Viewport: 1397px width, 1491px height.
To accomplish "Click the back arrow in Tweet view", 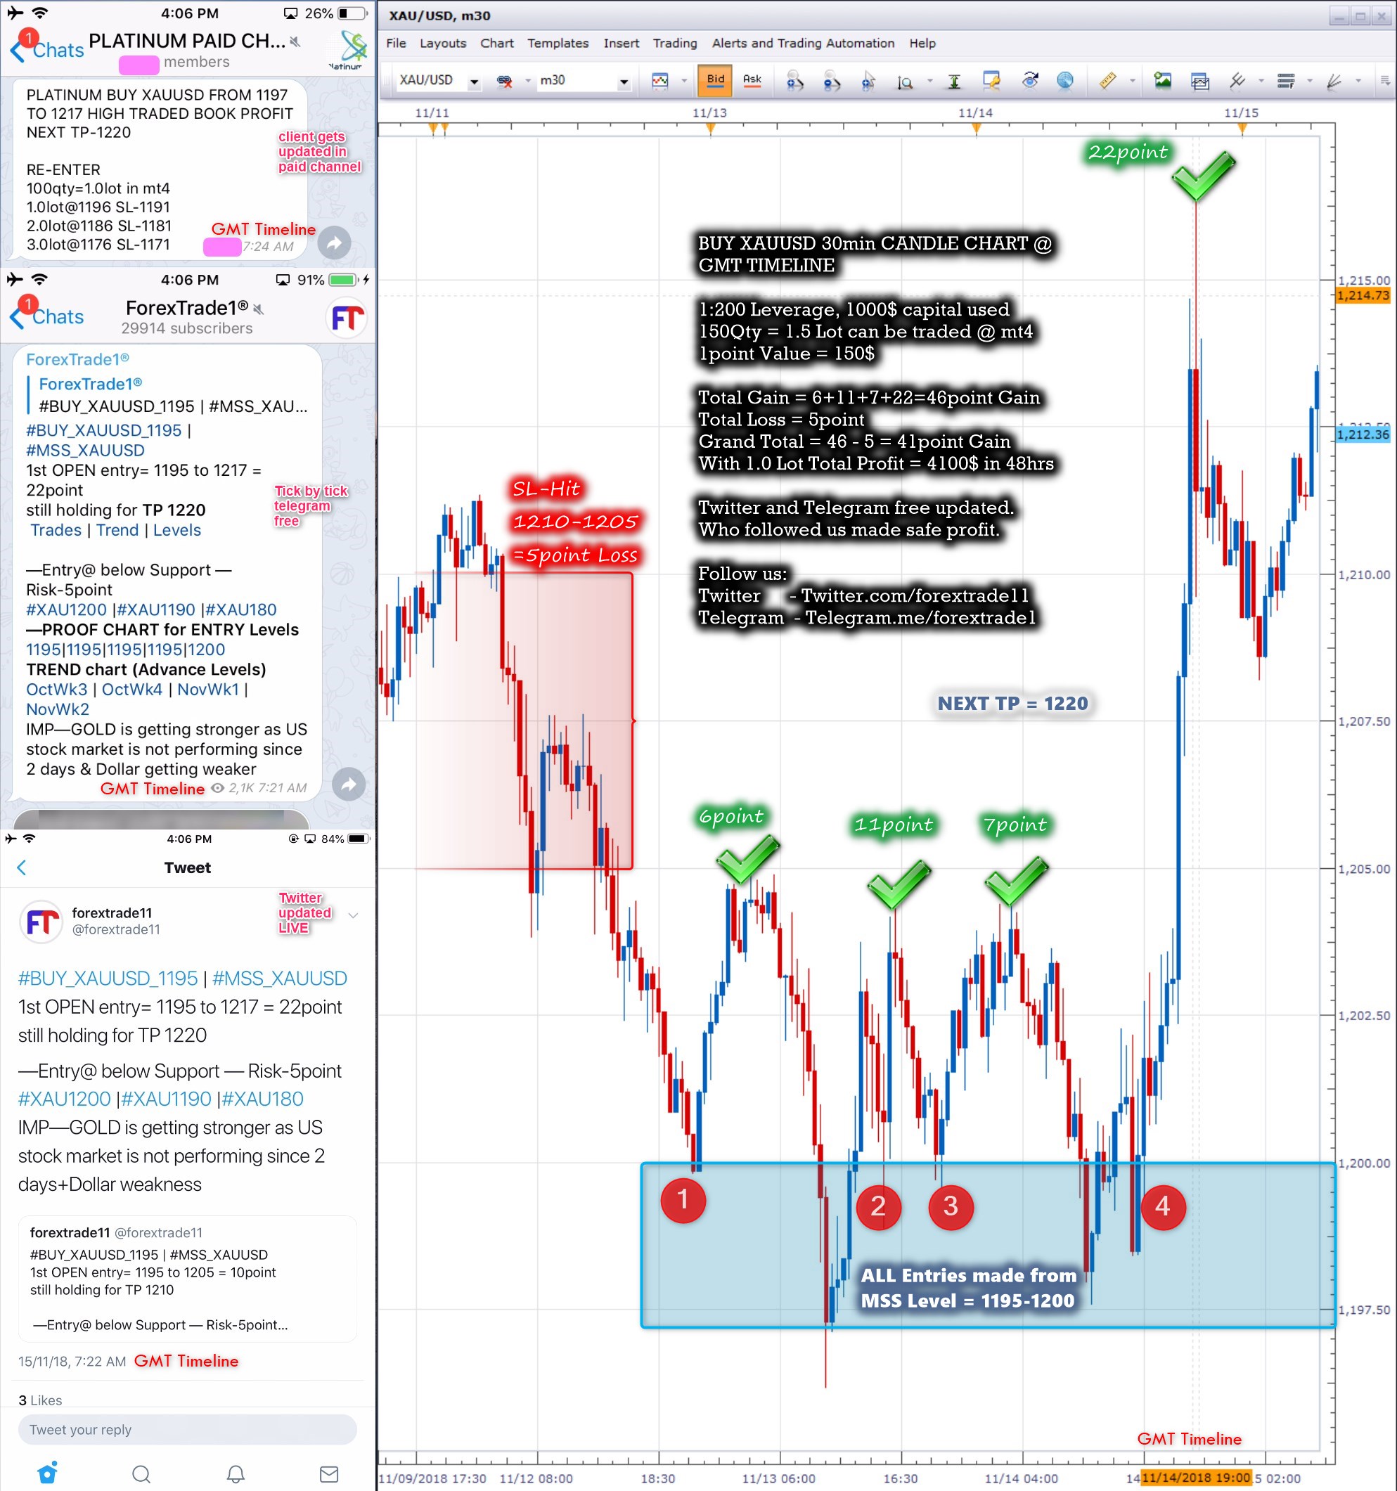I will pos(21,867).
